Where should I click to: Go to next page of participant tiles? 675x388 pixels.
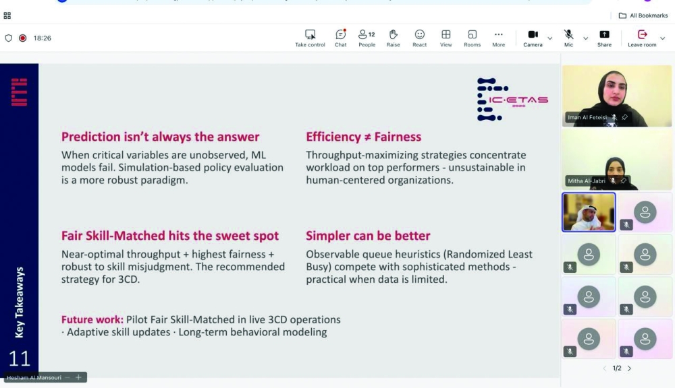click(x=629, y=368)
